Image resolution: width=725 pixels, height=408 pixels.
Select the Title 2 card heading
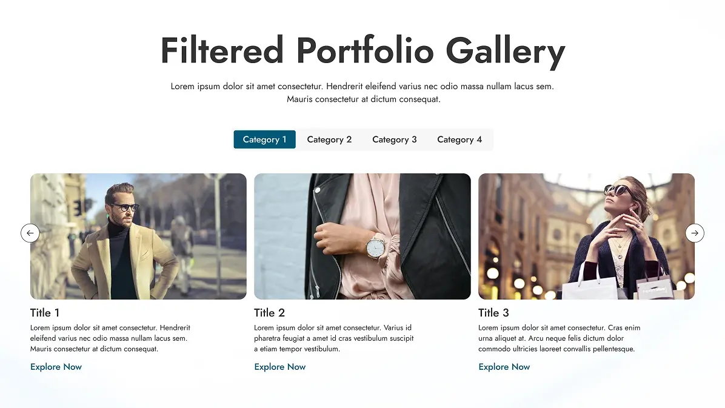(269, 312)
